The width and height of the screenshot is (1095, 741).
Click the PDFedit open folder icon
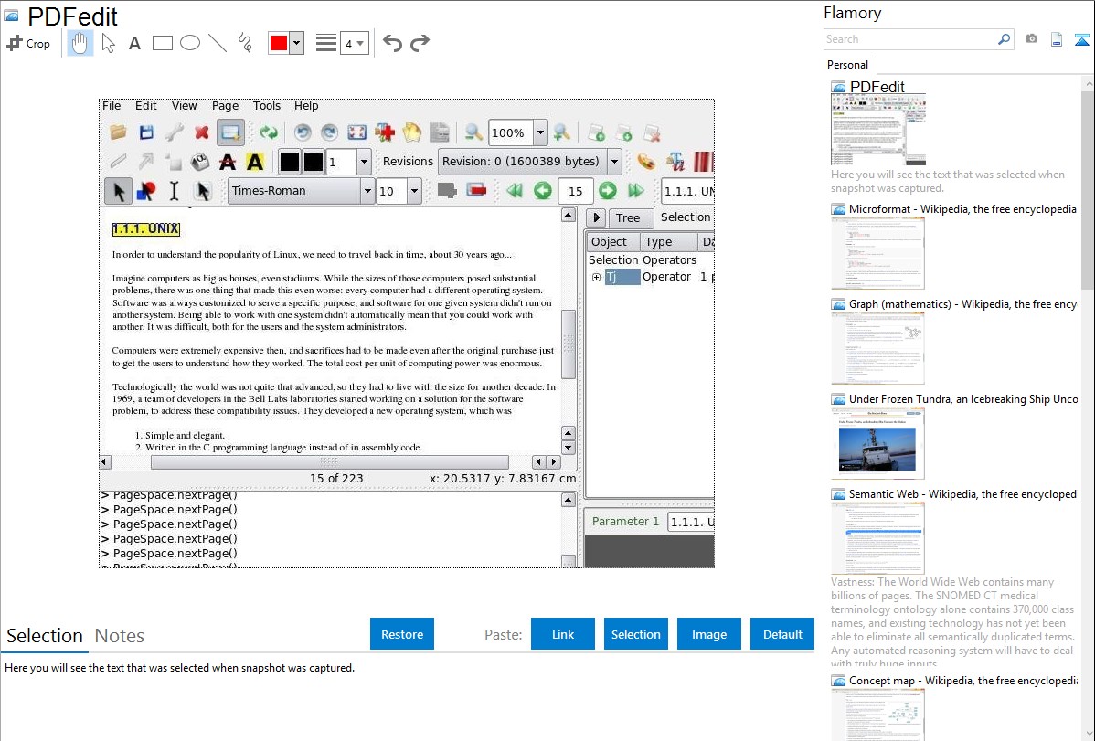[118, 132]
